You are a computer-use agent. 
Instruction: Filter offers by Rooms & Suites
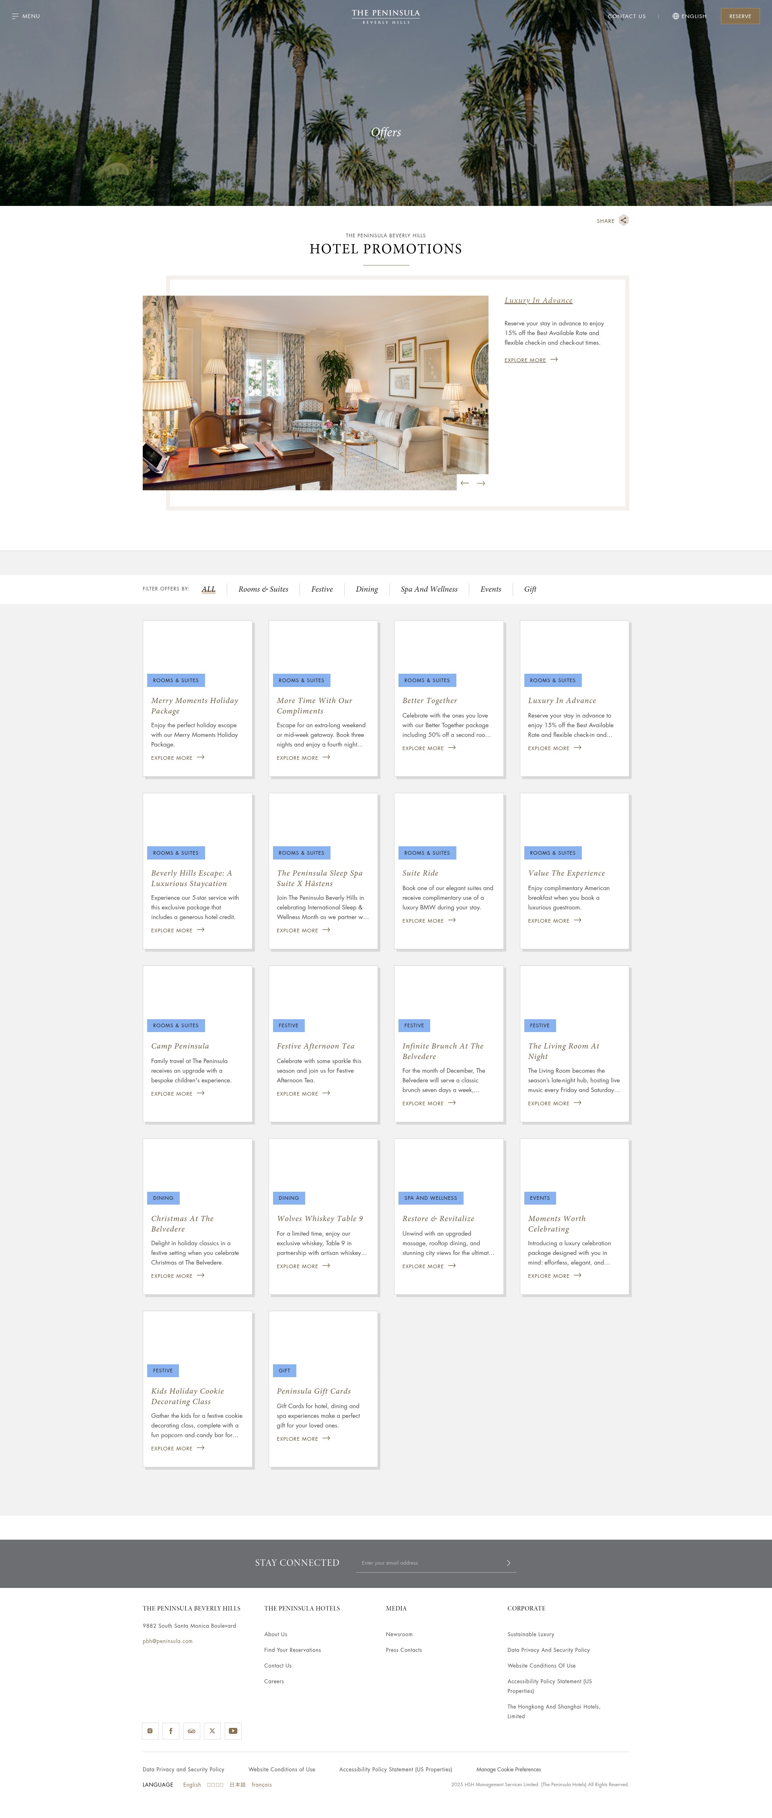point(263,589)
